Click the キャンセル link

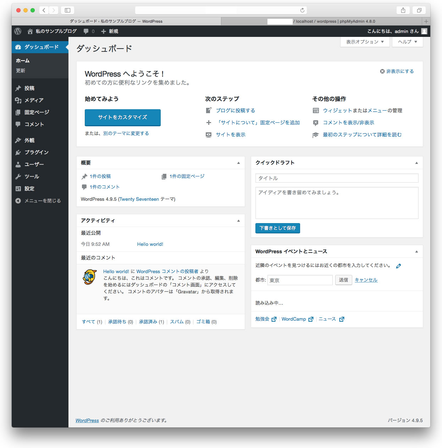366,280
